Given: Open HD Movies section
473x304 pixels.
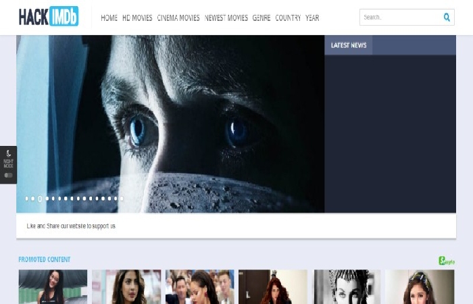Looking at the screenshot, I should tap(137, 18).
